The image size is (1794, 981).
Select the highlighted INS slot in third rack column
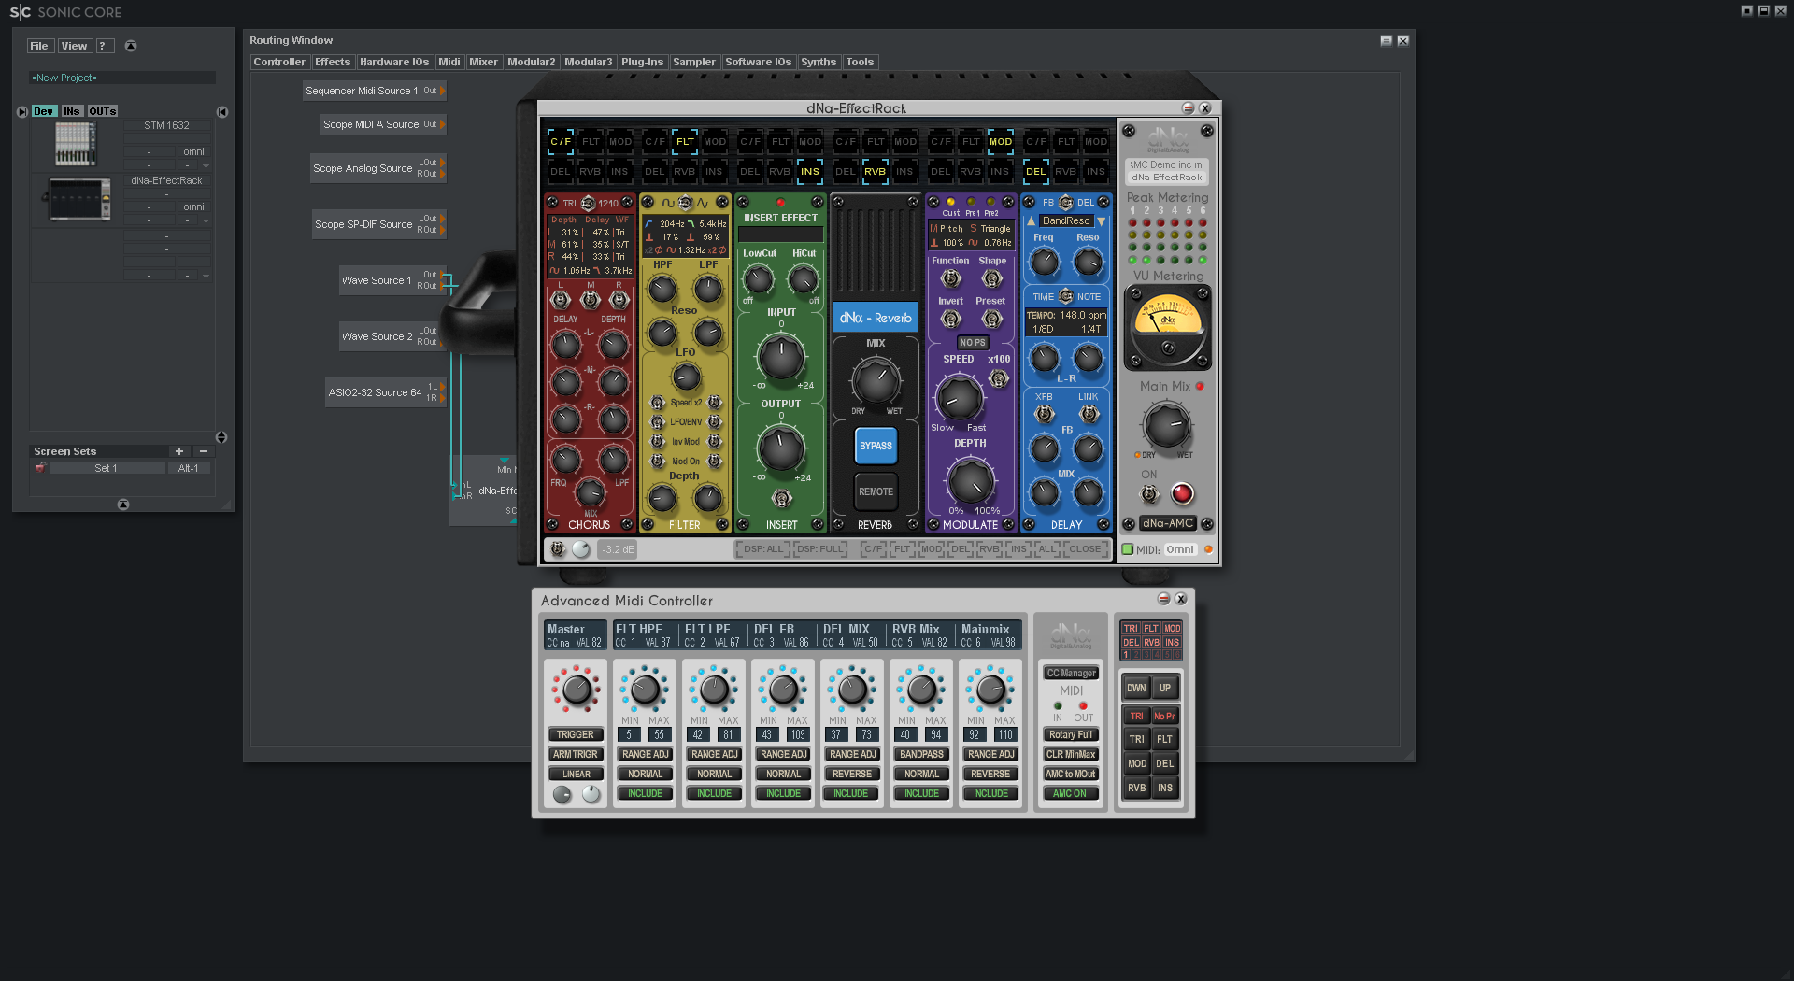[809, 171]
